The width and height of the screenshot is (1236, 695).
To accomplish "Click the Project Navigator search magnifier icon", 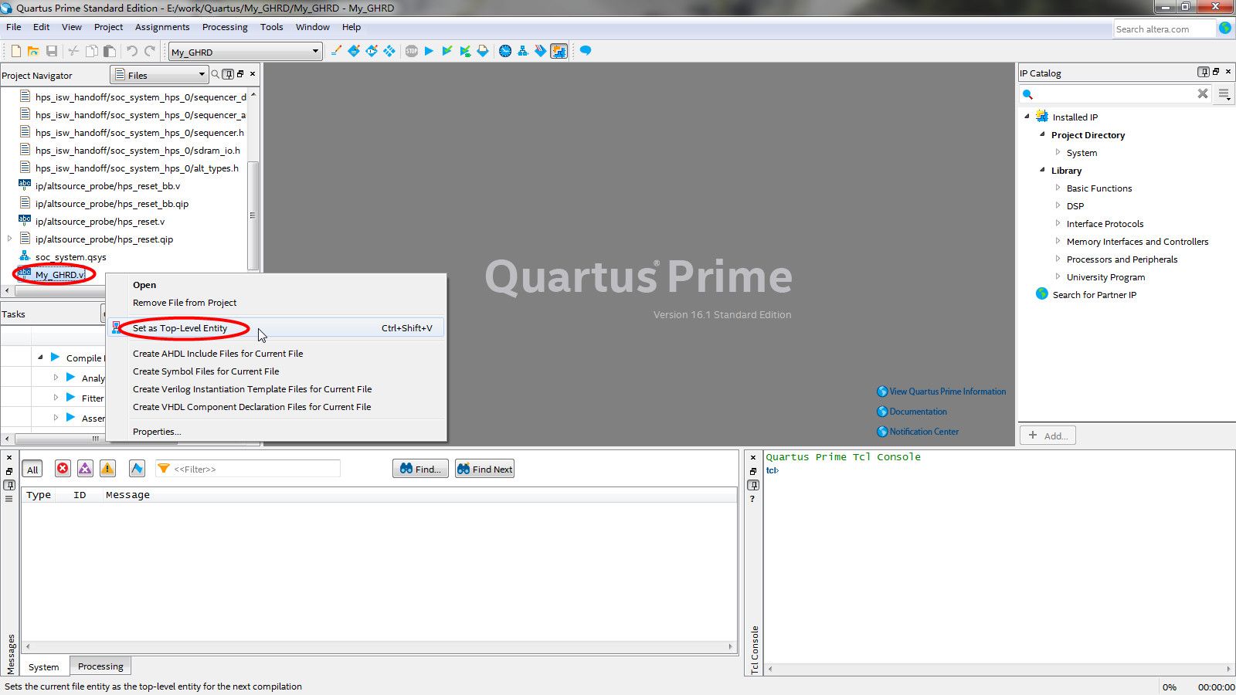I will coord(216,74).
